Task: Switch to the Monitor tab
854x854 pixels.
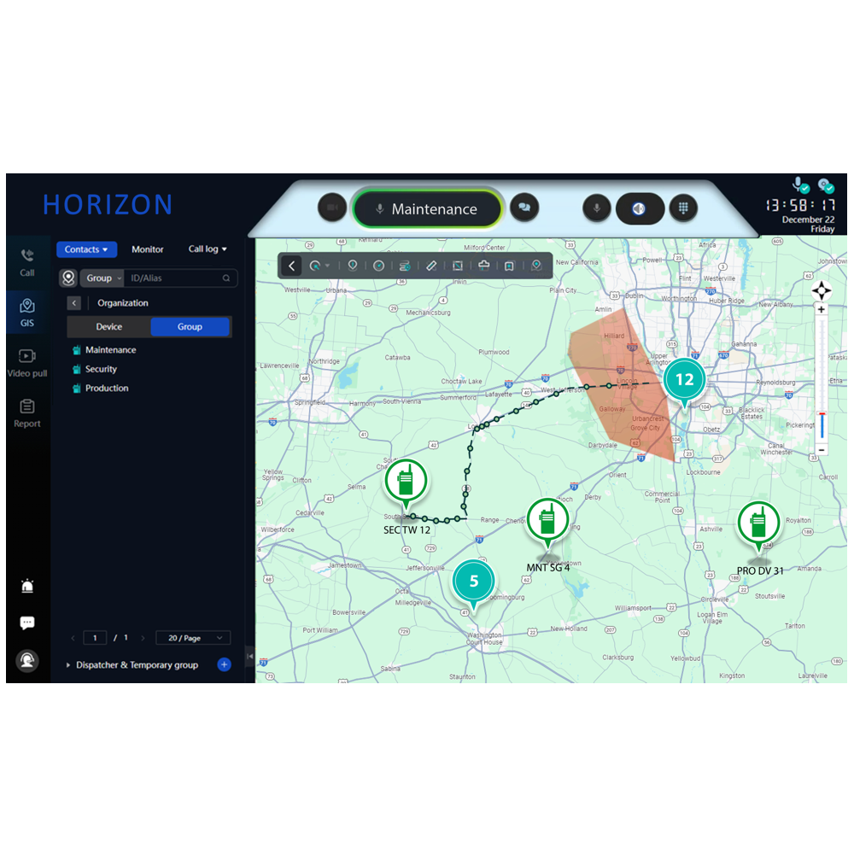Action: tap(148, 249)
